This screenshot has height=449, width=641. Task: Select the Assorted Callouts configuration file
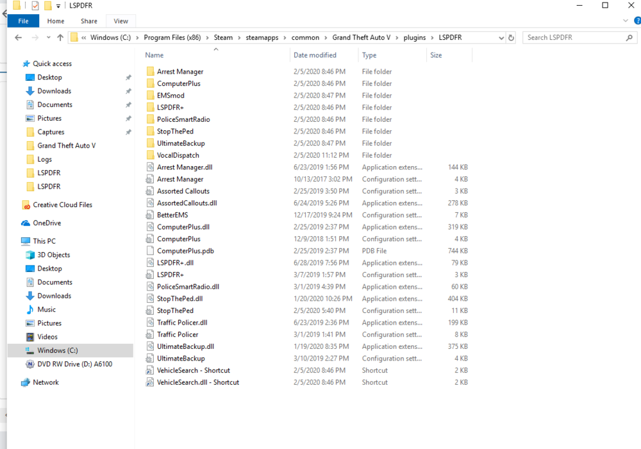pyautogui.click(x=183, y=191)
